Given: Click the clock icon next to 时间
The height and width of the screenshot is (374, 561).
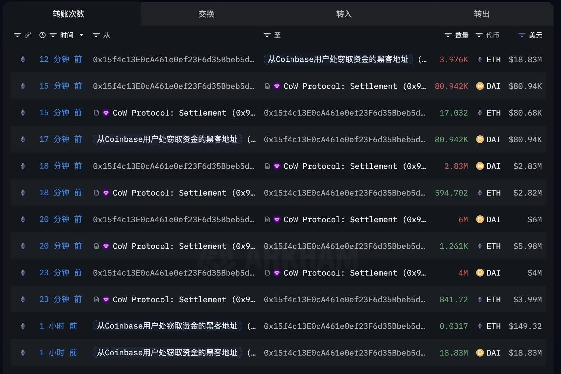Looking at the screenshot, I should 42,35.
